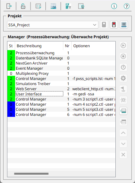Open the info circle icon
Screen dimensions: 135x183
114,6
